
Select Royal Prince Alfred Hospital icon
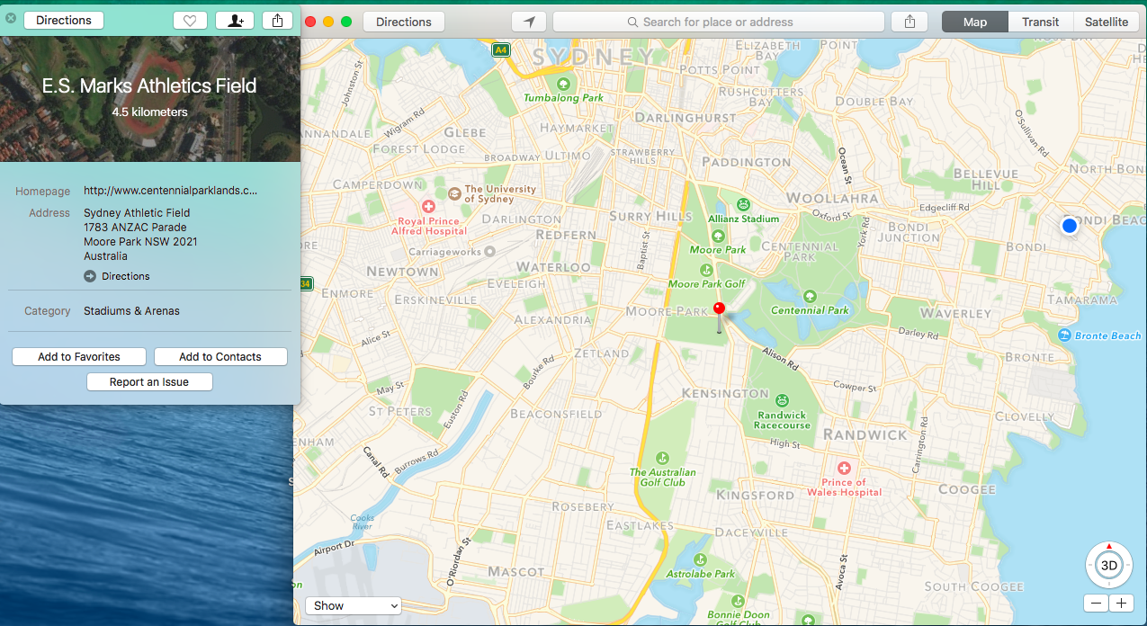point(429,206)
